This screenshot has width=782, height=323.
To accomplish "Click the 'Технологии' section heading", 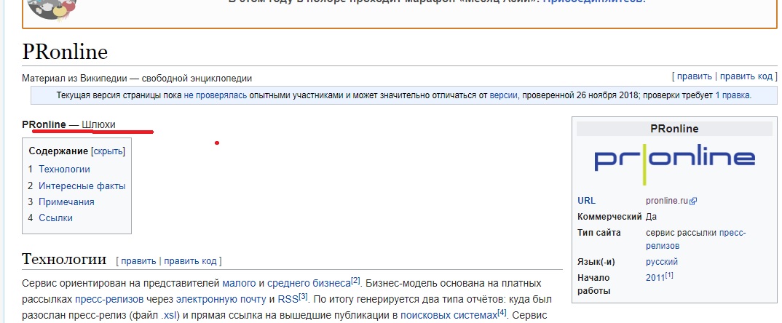I will point(64,259).
